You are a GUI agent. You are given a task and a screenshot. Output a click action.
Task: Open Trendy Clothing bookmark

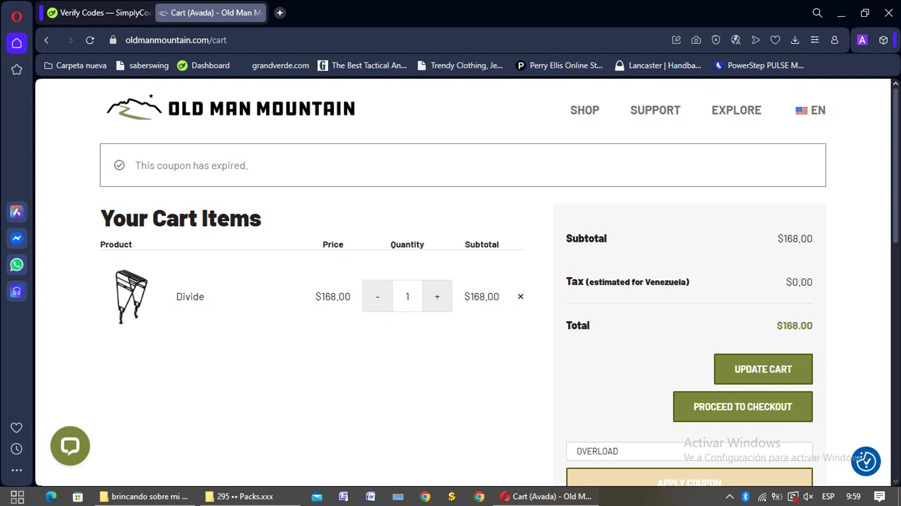coord(461,65)
